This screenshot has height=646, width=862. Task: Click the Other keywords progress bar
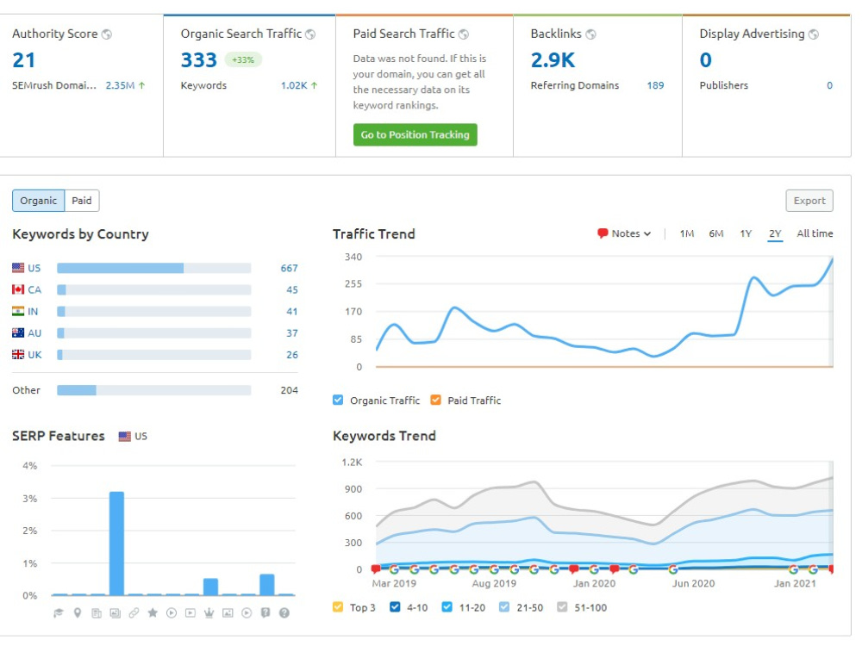154,390
